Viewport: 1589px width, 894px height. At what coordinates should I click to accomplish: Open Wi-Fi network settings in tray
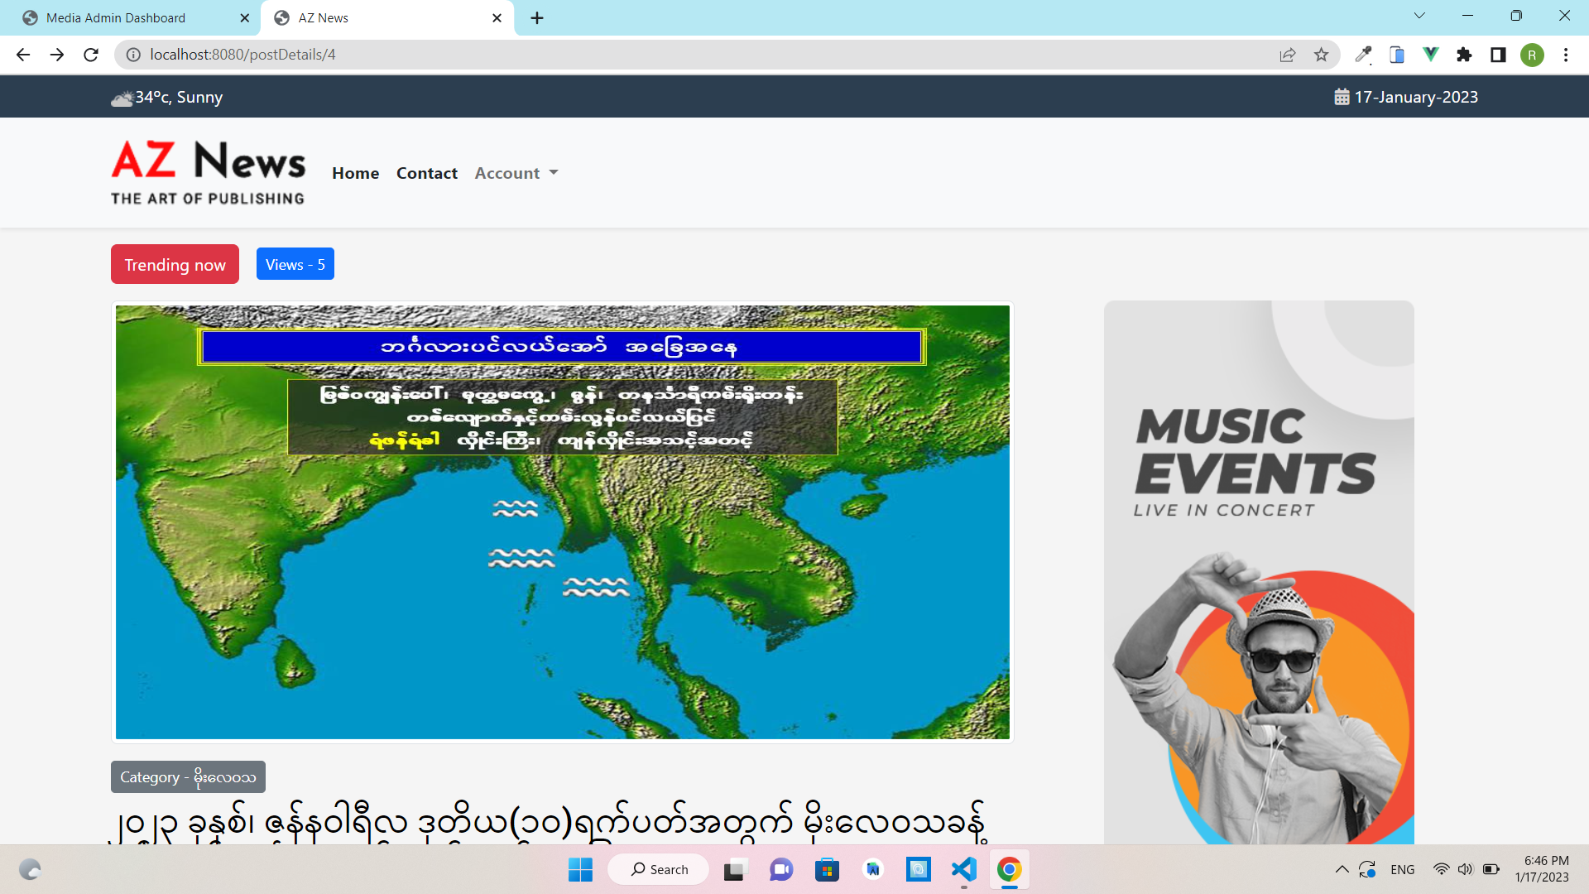1441,869
